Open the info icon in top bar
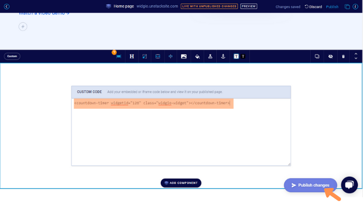363x204 pixels. [355, 7]
